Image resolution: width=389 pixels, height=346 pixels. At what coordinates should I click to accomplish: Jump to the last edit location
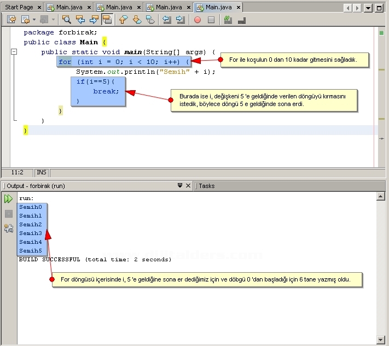(x=11, y=19)
